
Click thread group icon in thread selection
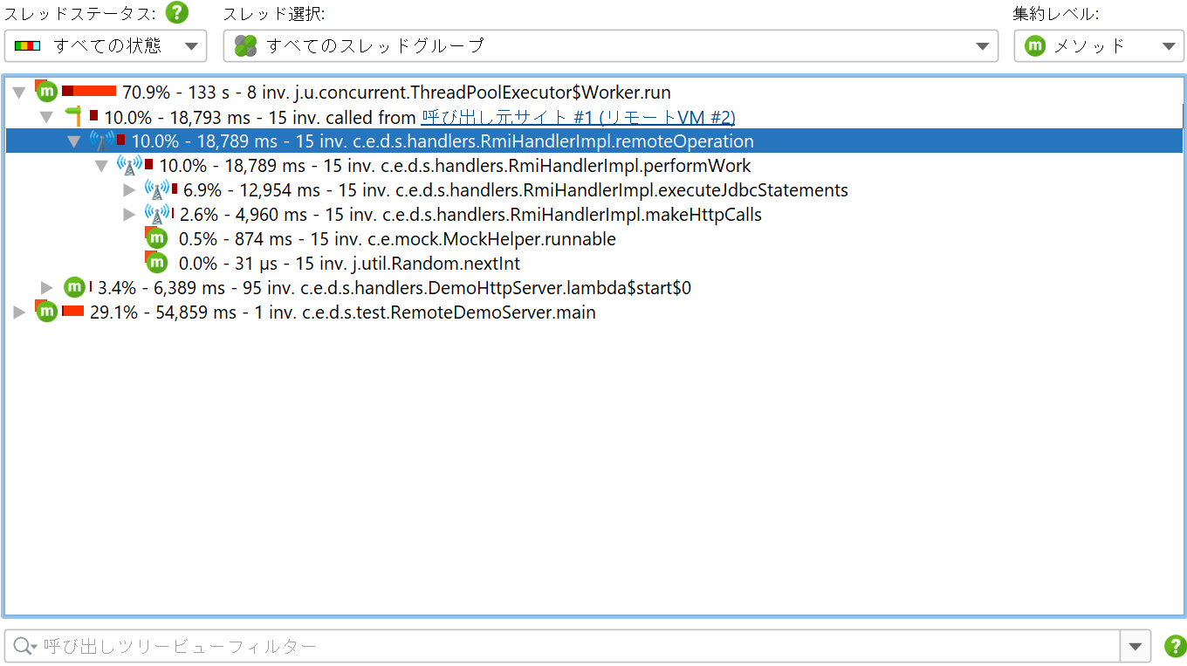246,46
